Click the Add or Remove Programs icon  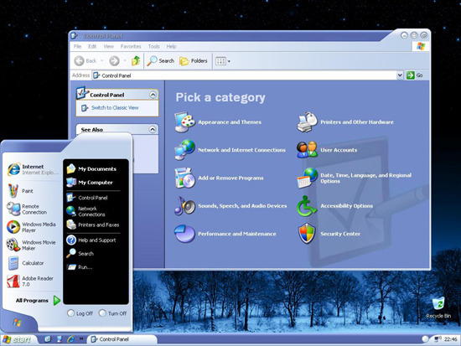click(184, 178)
